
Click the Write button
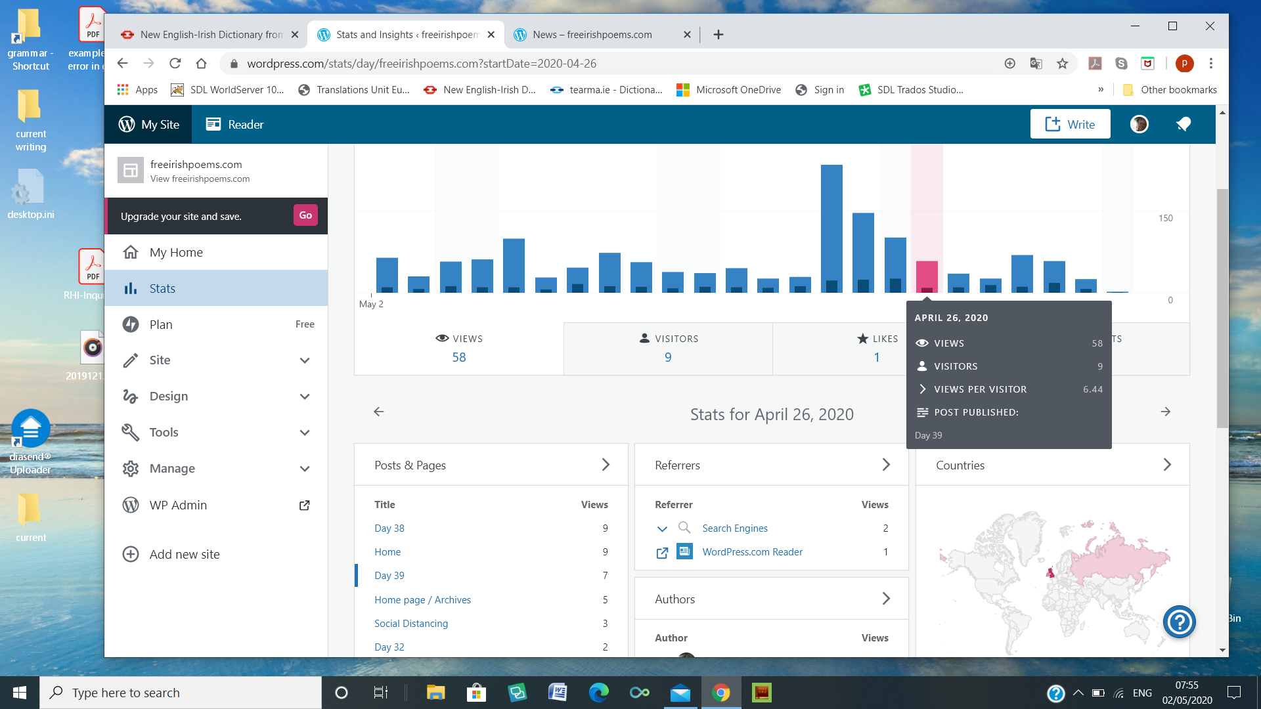coord(1070,124)
